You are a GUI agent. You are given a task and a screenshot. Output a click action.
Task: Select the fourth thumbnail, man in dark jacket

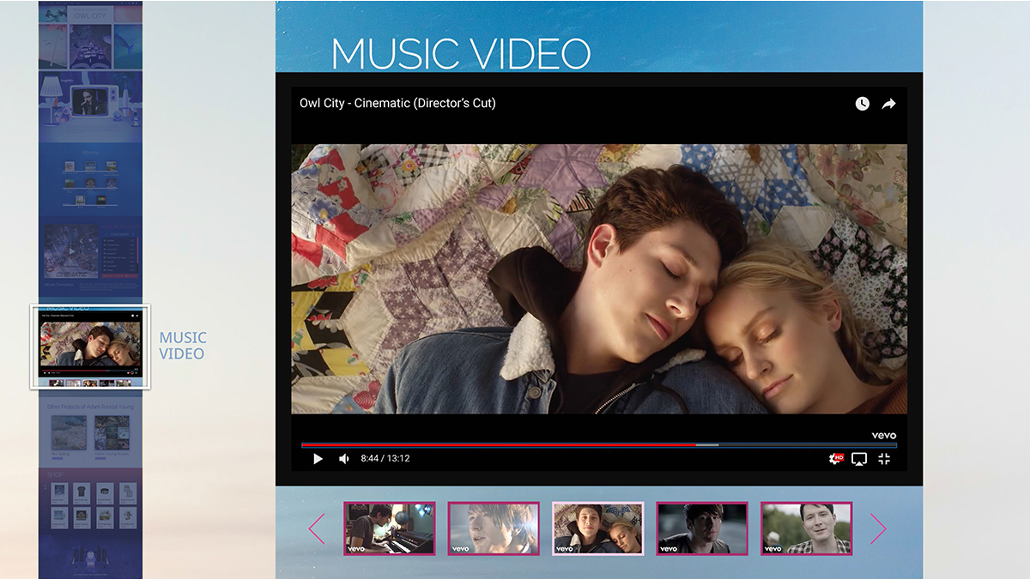702,528
